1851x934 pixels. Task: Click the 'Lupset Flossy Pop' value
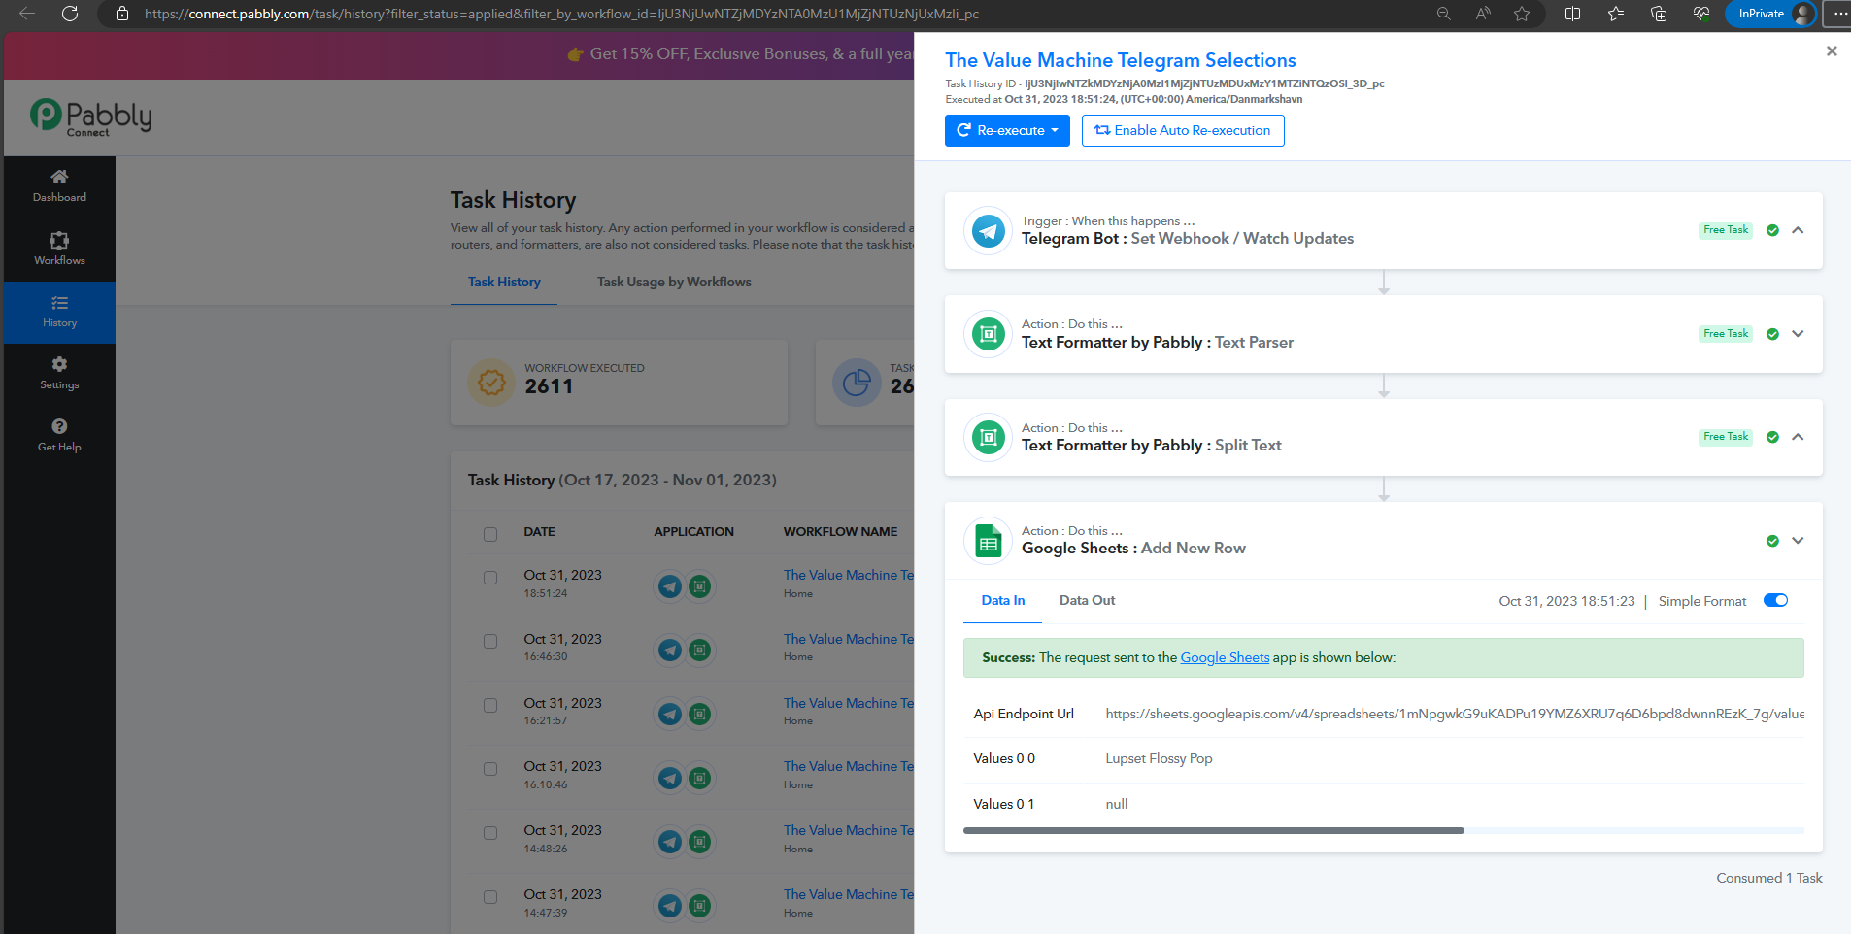pyautogui.click(x=1159, y=758)
